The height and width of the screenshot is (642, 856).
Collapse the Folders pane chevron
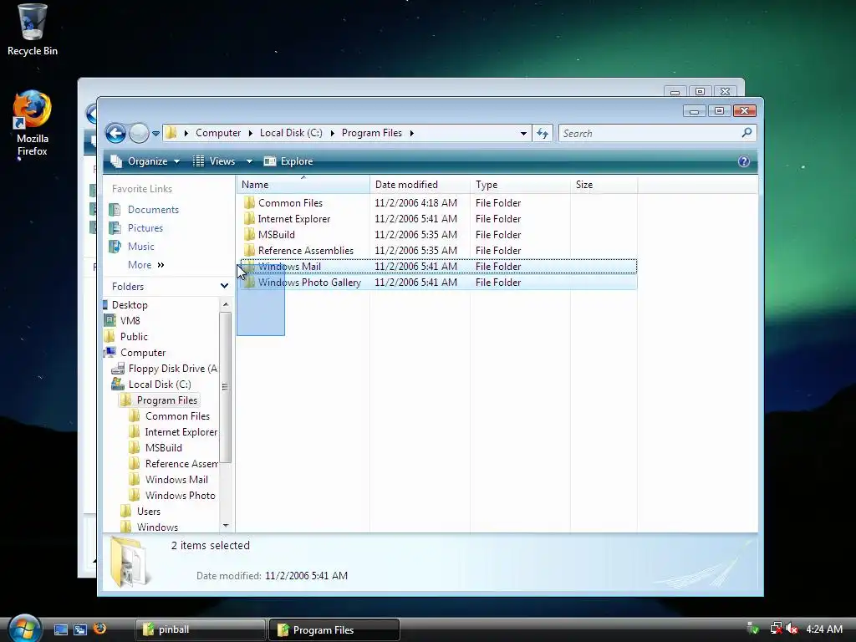(x=224, y=286)
